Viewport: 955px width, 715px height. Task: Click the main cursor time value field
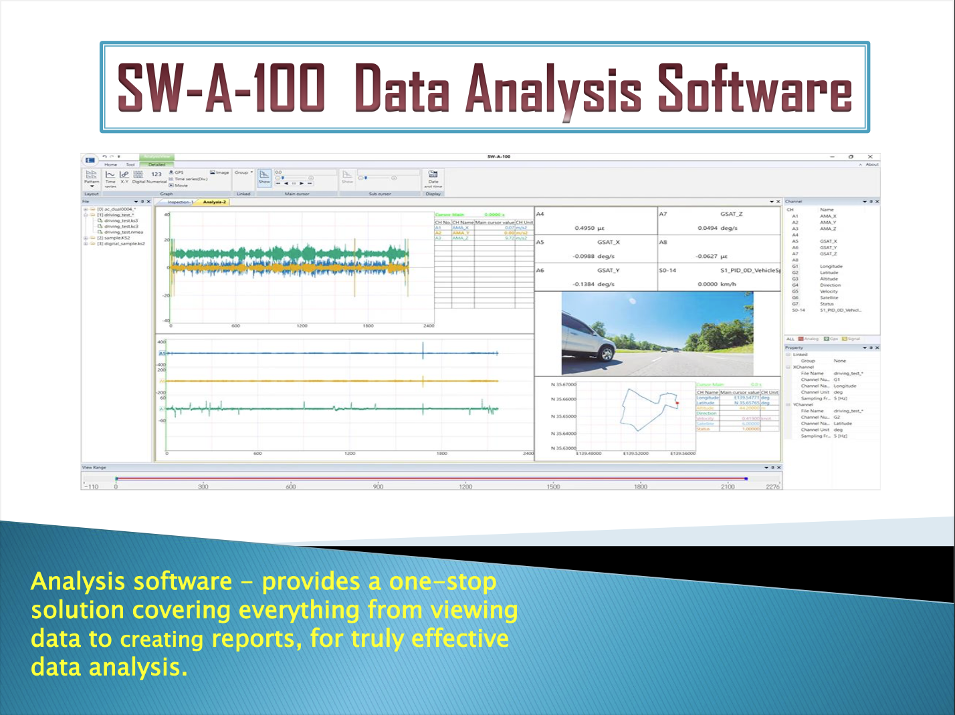304,172
